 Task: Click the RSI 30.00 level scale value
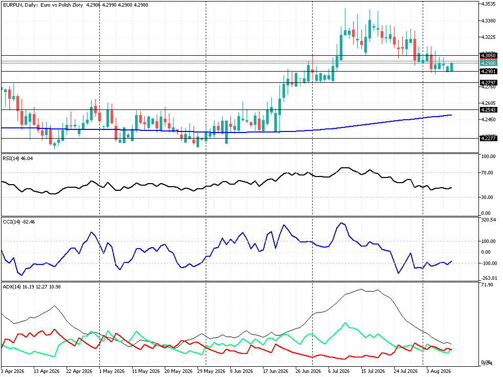click(x=487, y=197)
